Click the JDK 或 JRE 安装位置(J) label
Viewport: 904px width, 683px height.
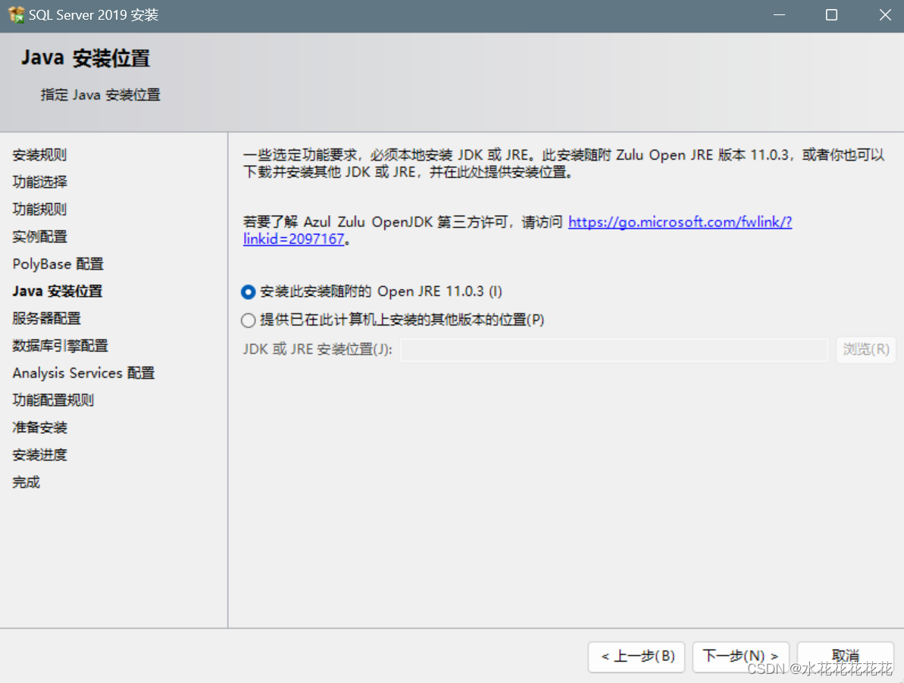(x=317, y=350)
